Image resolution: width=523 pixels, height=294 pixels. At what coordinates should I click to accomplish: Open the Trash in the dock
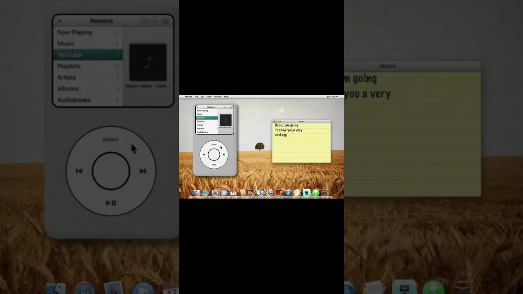pyautogui.click(x=325, y=193)
